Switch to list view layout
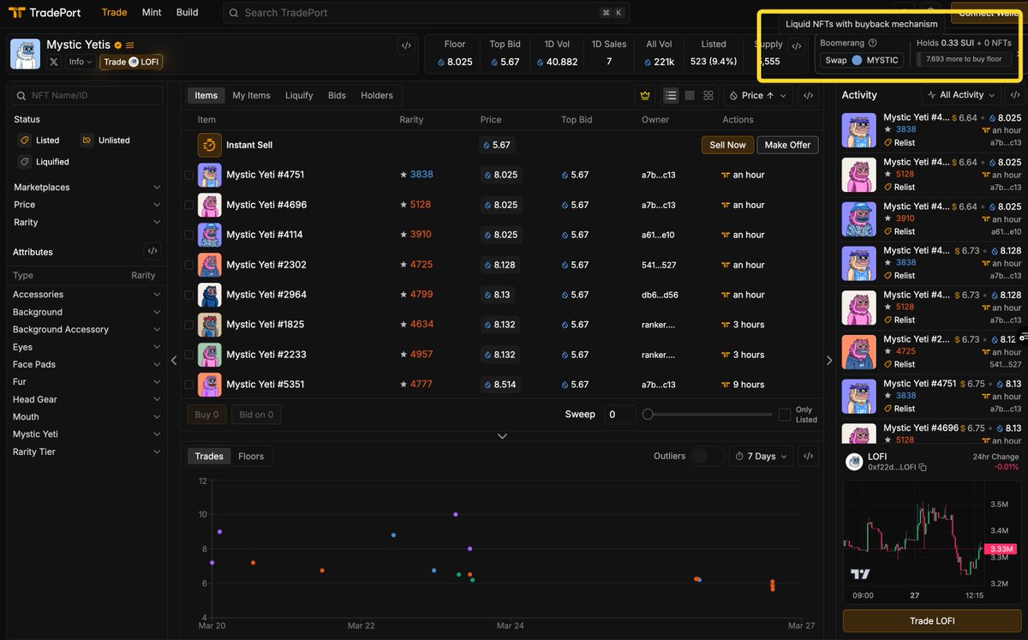1028x640 pixels. tap(671, 95)
